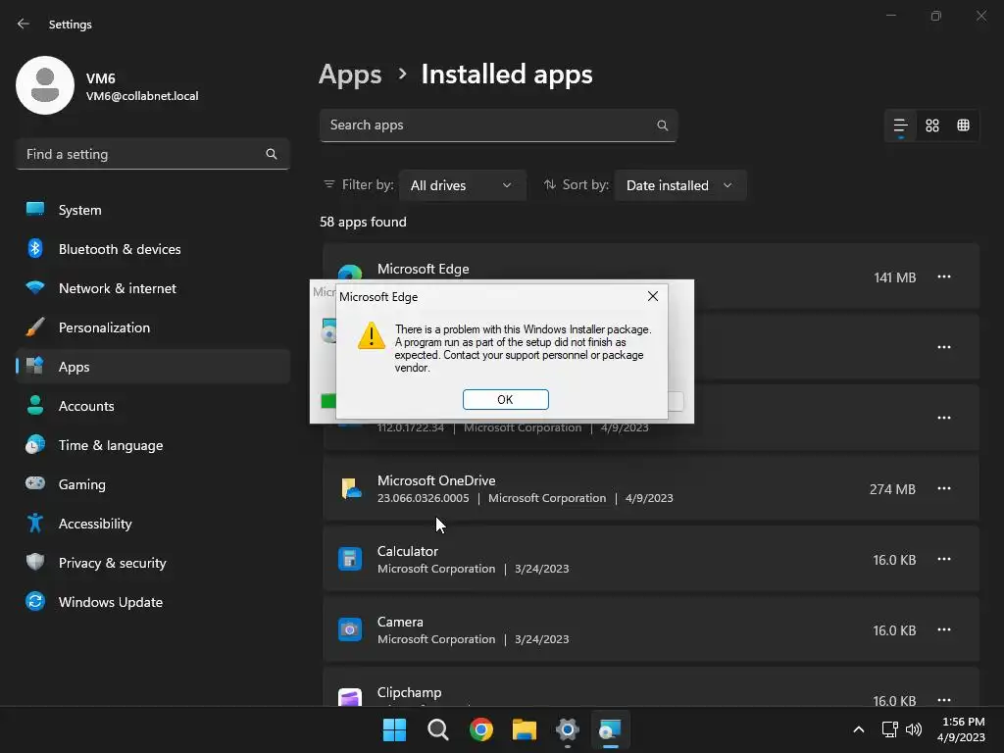Image resolution: width=1004 pixels, height=753 pixels.
Task: Click the magnifier icon in Find a setting
Action: 272,154
